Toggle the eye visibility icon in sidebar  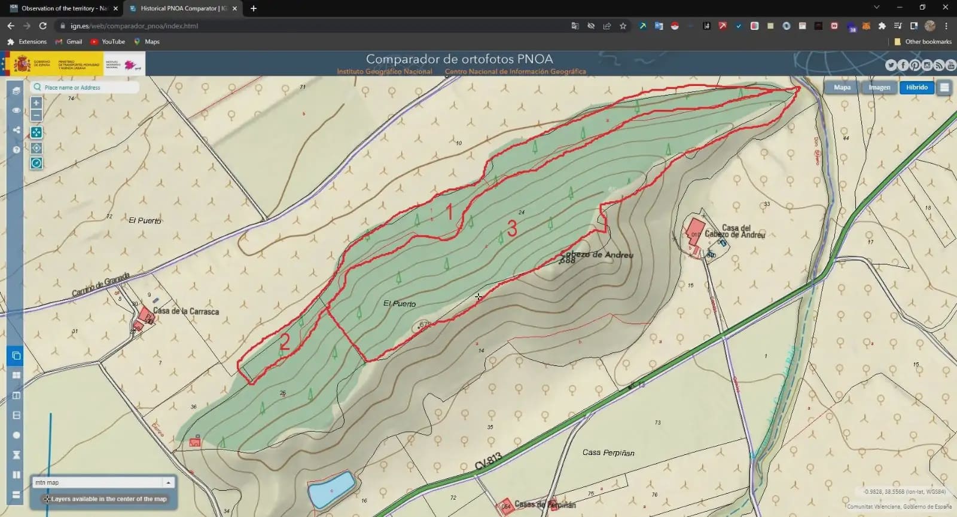tap(16, 110)
